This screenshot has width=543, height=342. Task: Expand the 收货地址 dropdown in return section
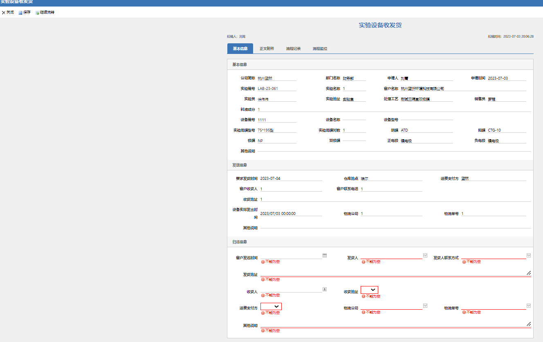[369, 290]
